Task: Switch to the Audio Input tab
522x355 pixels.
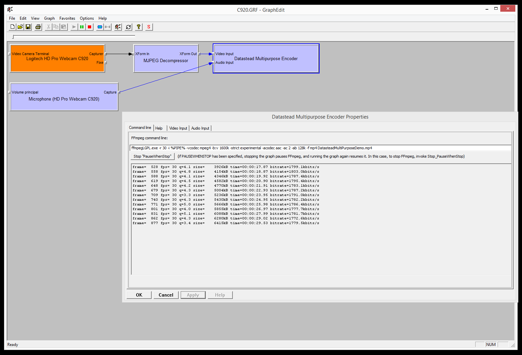Action: click(200, 128)
